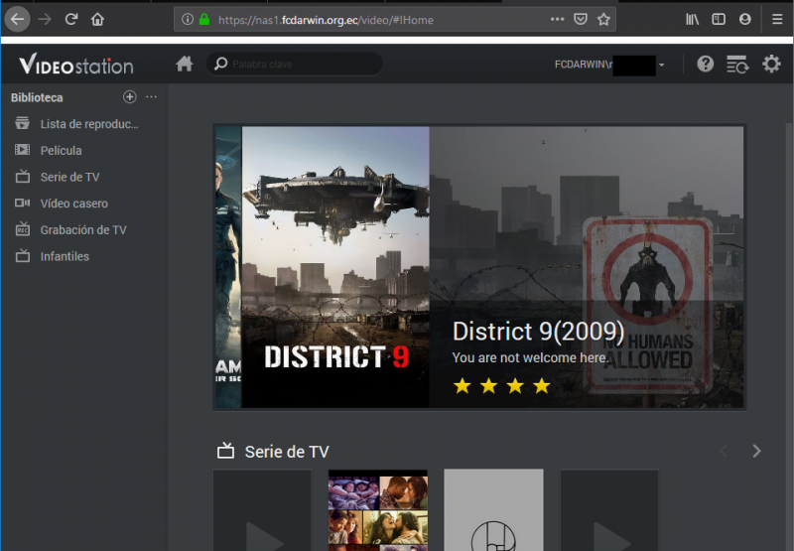Open the Biblioteca more options ellipsis
This screenshot has height=551, width=794.
(x=151, y=96)
